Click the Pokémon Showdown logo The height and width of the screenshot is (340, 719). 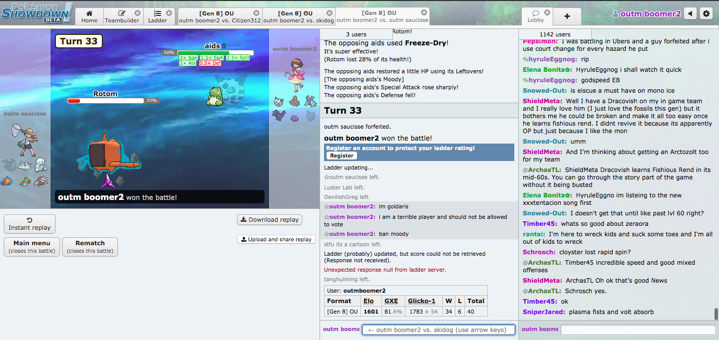click(x=36, y=12)
